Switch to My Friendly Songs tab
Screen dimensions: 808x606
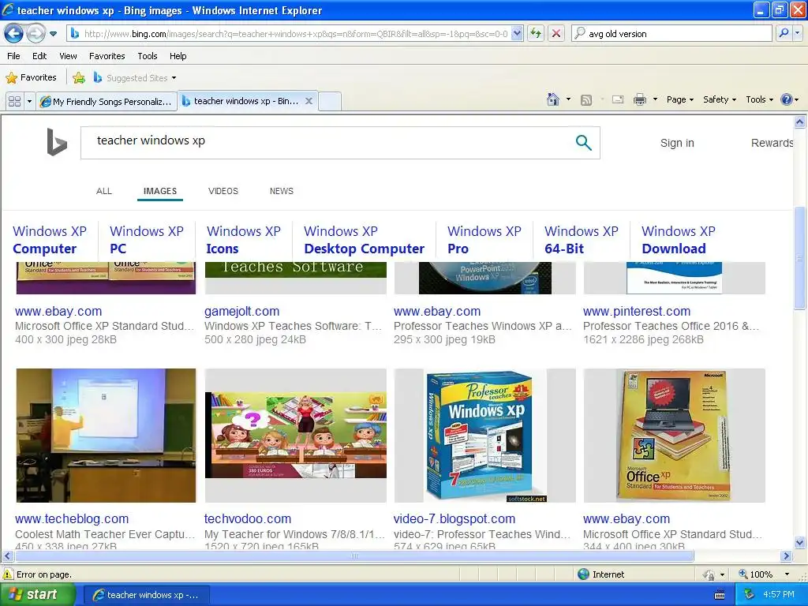107,102
